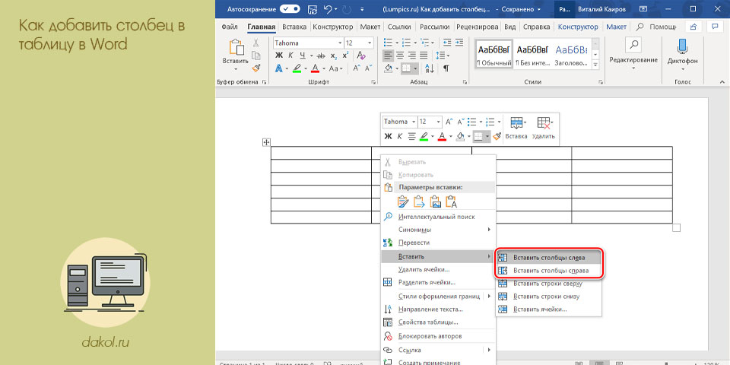Open the ribbon Borders dropdown arrow

click(x=415, y=68)
